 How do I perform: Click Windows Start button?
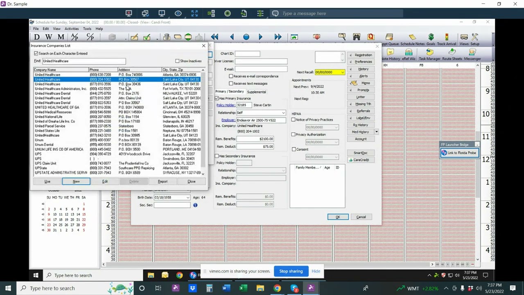tap(8, 288)
